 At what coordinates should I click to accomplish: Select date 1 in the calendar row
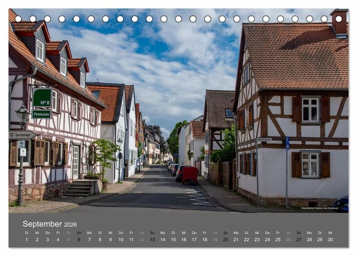click(x=27, y=240)
